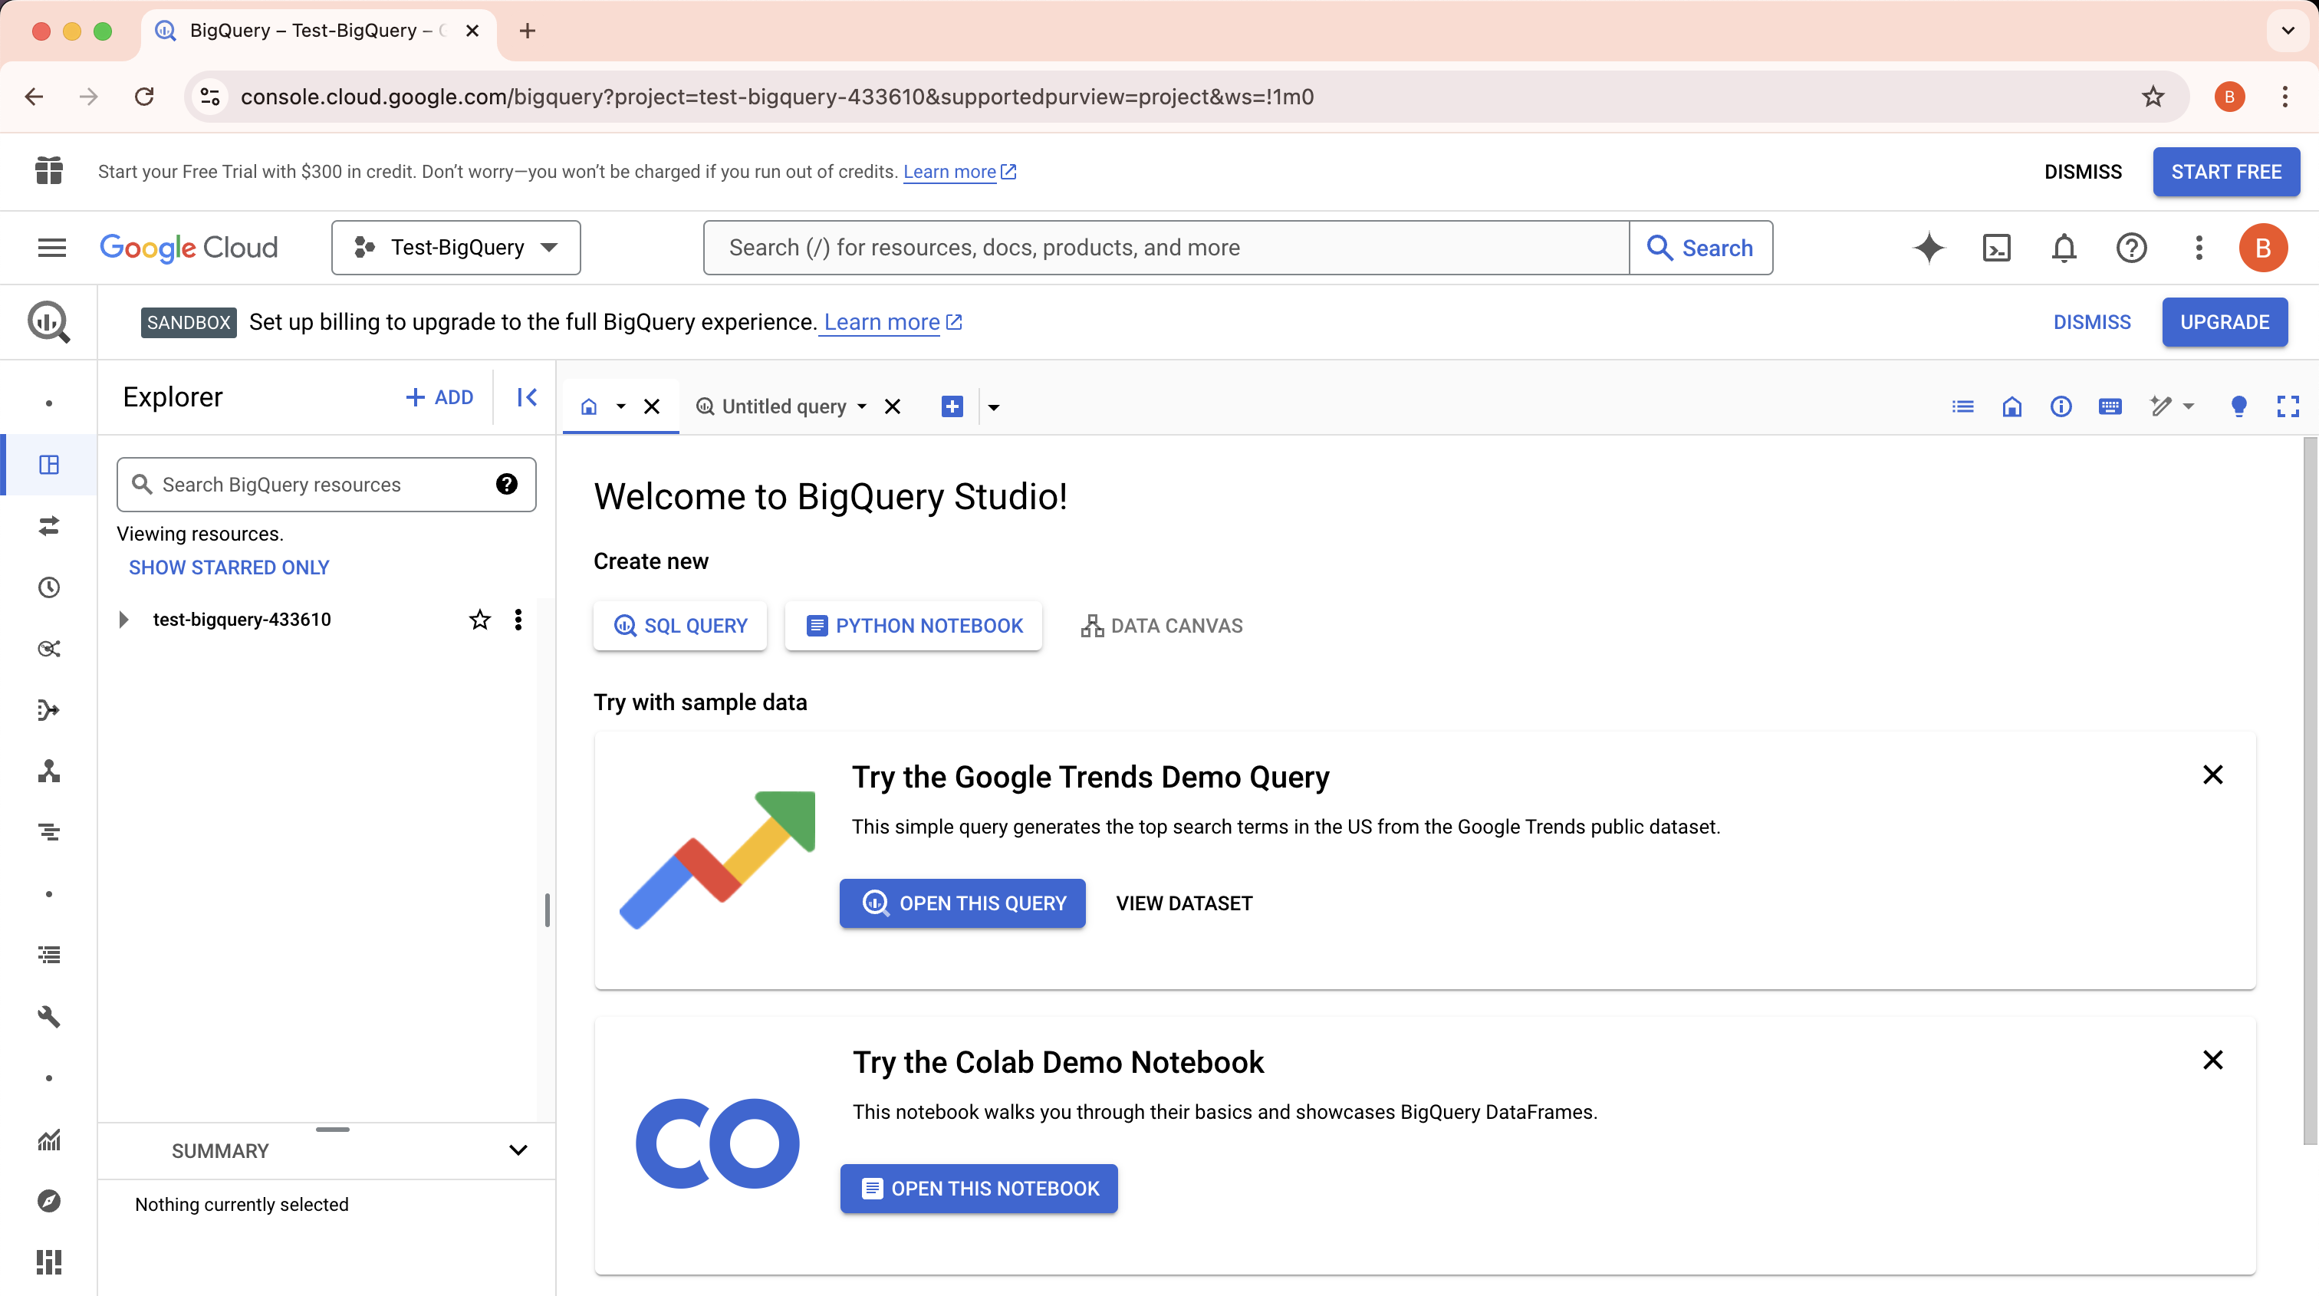Open the account avatar B in Cloud header

coord(2263,248)
